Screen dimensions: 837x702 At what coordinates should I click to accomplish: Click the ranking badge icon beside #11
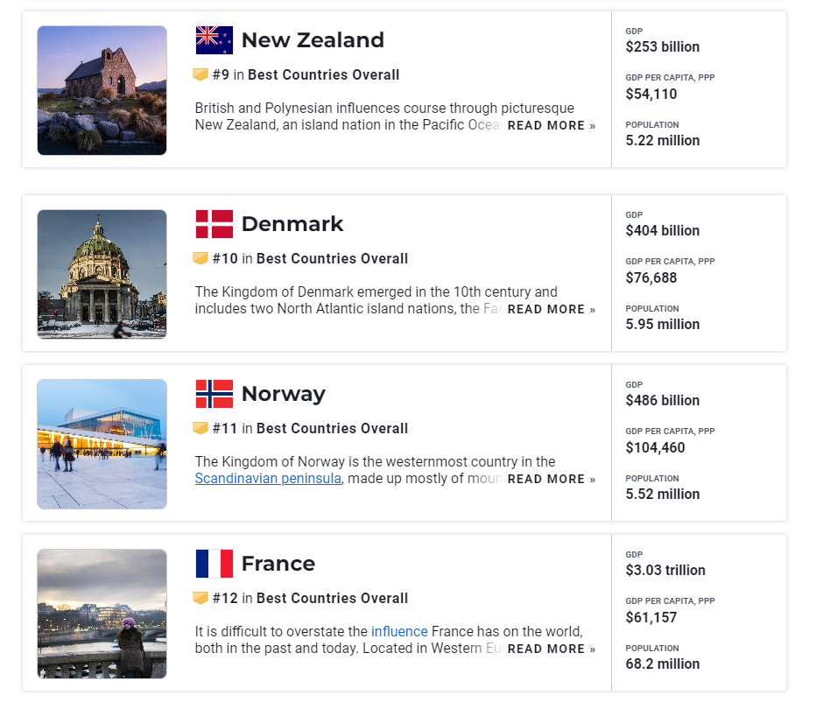pos(200,428)
